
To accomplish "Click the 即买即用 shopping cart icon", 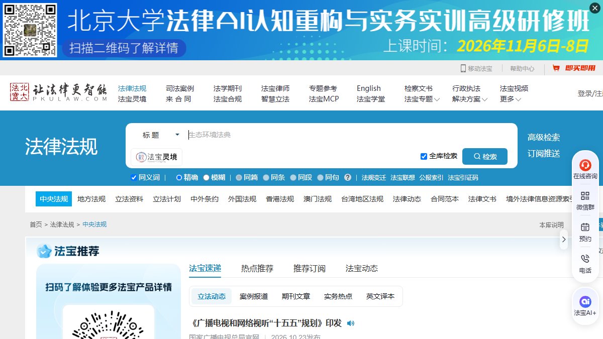I will (556, 68).
